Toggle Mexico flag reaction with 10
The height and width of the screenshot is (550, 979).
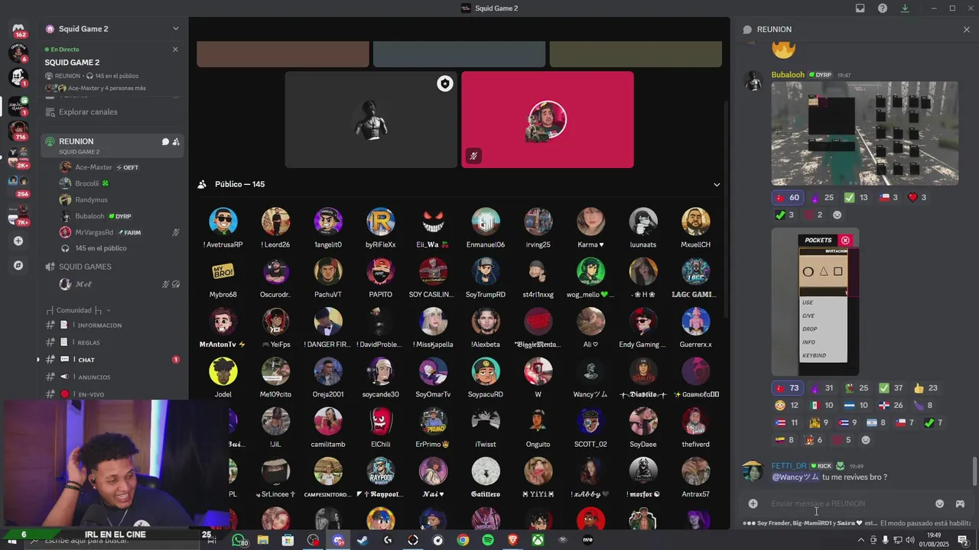point(822,405)
